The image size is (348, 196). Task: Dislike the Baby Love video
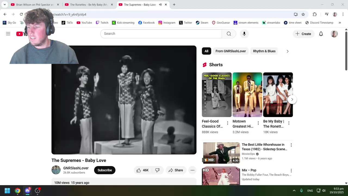click(157, 170)
